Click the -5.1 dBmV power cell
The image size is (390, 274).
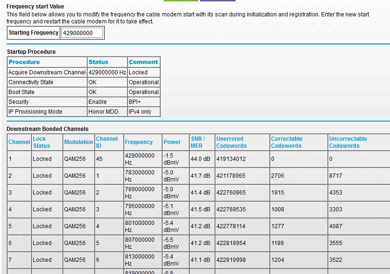click(x=176, y=209)
